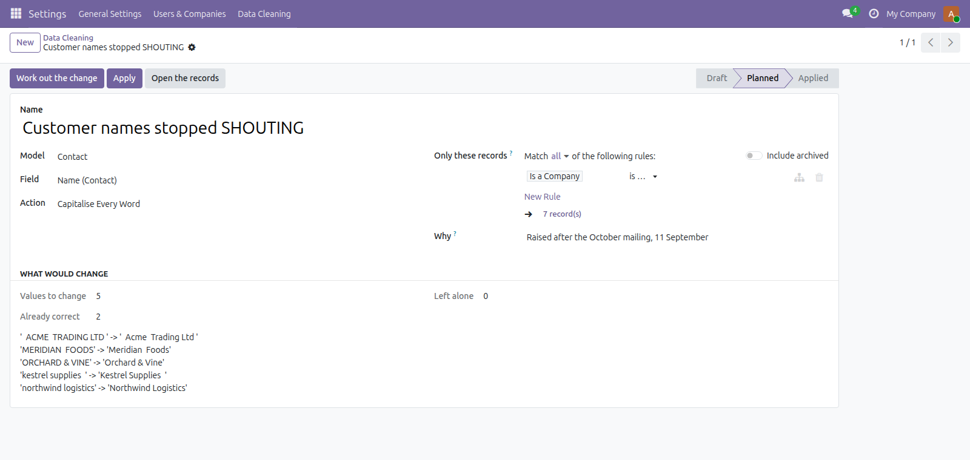Open Data Cleaning menu
Screen dimensions: 970x460
pyautogui.click(x=264, y=14)
